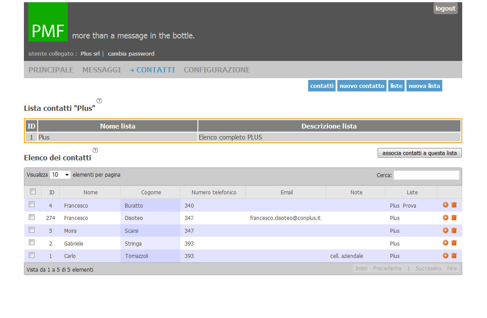Click the name Gabriele
Image resolution: width=487 pixels, height=318 pixels.
point(73,244)
